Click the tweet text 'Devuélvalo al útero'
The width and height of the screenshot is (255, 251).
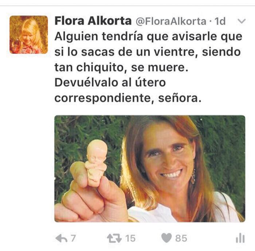coord(110,83)
